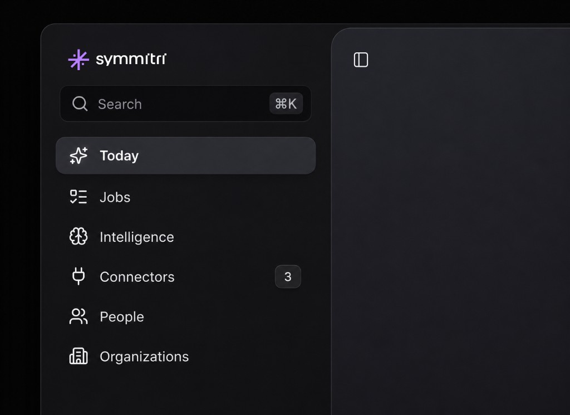Click the People users icon

tap(78, 316)
